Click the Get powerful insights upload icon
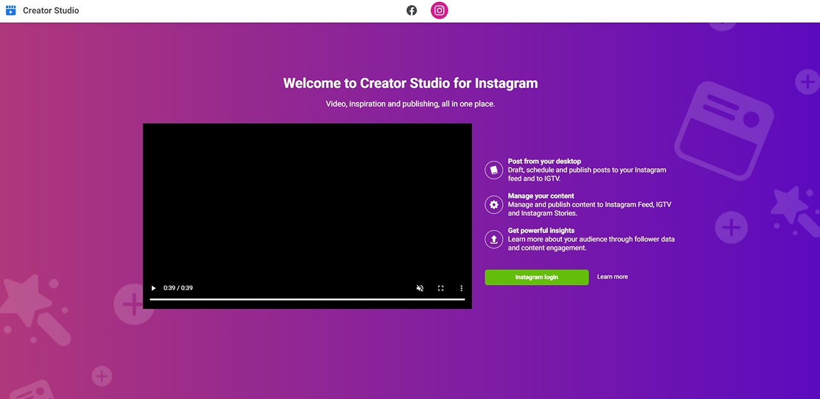820x399 pixels. (494, 239)
